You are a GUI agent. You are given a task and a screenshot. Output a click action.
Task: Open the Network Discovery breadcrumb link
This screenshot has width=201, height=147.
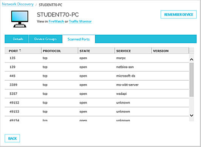pos(18,4)
